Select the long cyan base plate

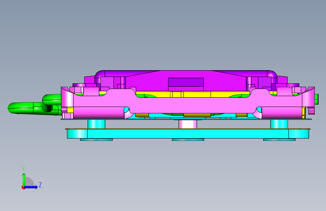[x=188, y=134]
